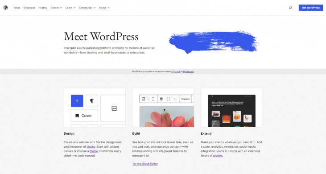Screen dimensions: 326x174
Task: Click the Extend card heading
Action: click(206, 133)
